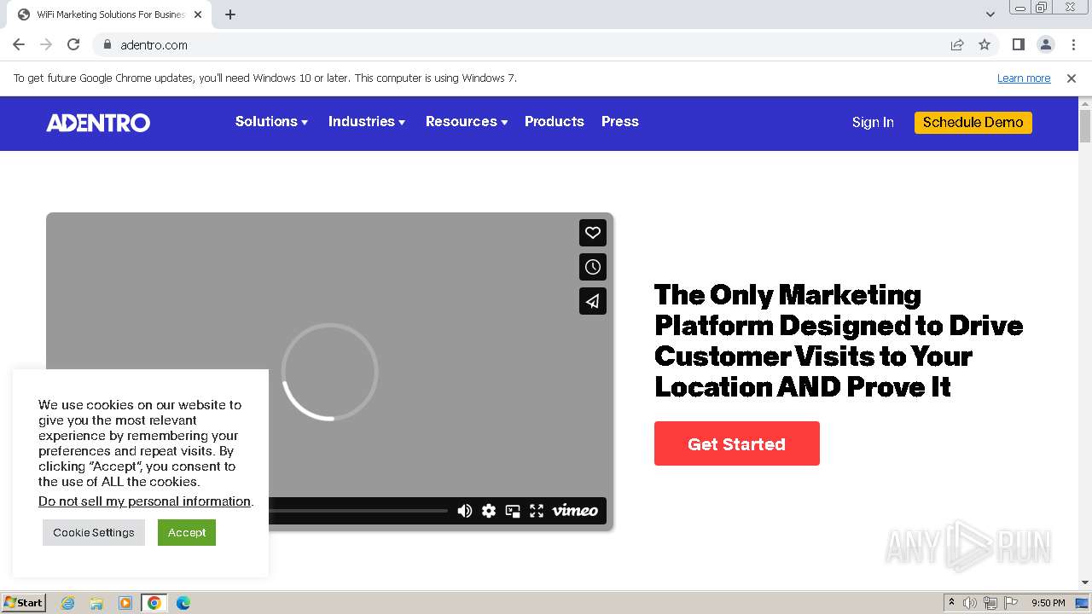Click the 9:50 PM taskbar clock
Screen dimensions: 1092x614
1048,603
